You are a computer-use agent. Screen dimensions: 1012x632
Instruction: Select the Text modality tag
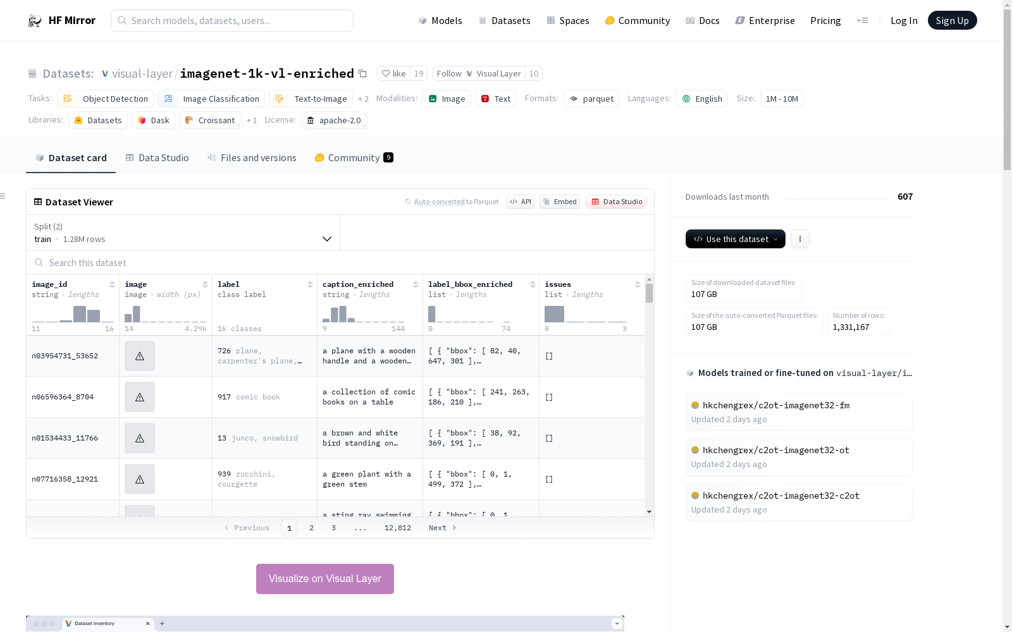coord(495,99)
